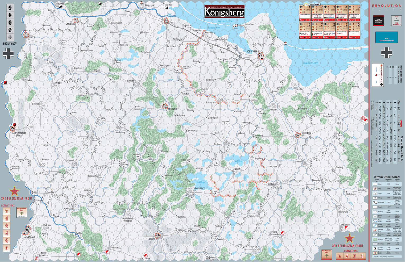Image resolution: width=405 pixels, height=262 pixels.
Task: Click German activation box 5
Action: [x=10, y=8]
